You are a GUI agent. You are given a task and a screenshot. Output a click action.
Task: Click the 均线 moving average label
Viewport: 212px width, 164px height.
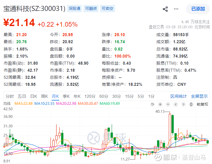click(x=7, y=104)
